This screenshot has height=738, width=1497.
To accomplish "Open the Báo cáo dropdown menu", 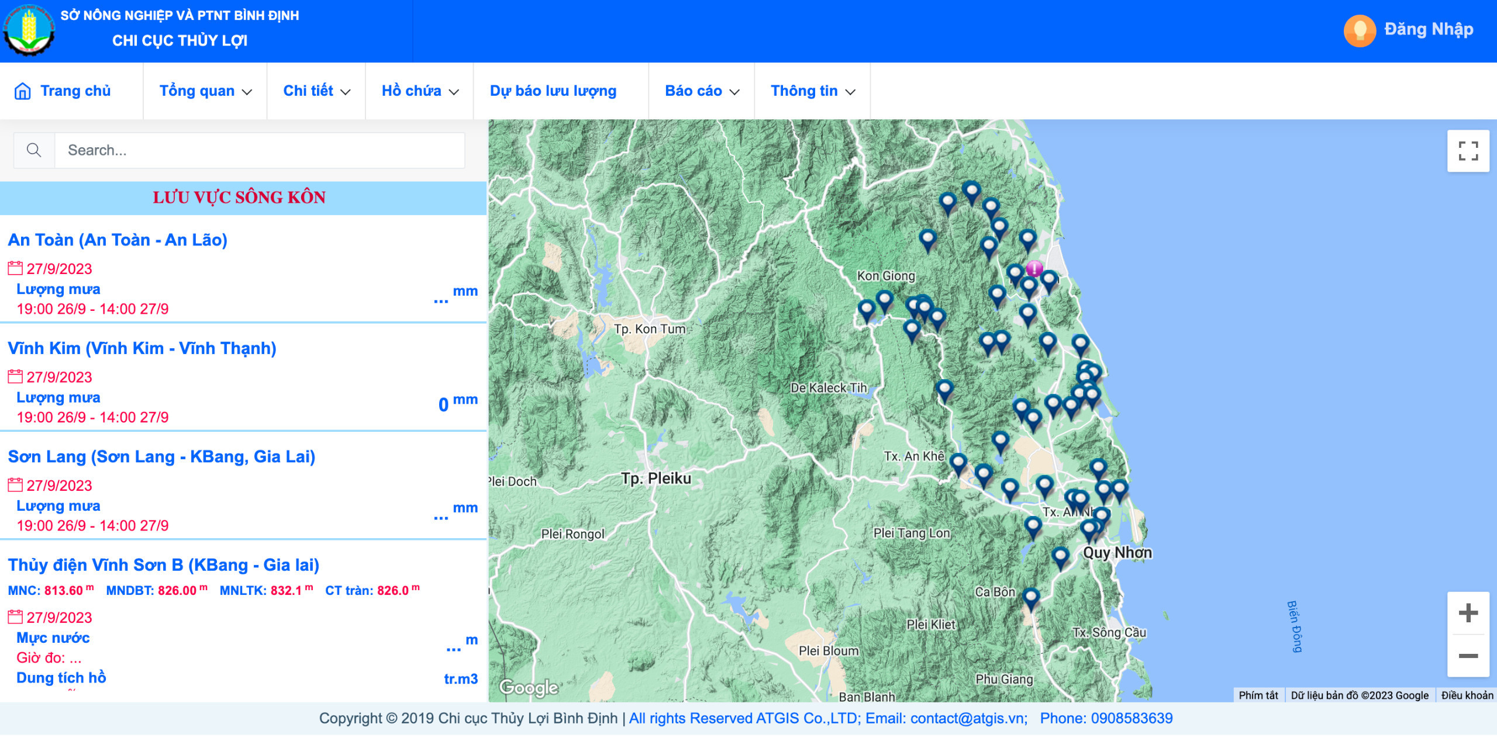I will click(701, 91).
